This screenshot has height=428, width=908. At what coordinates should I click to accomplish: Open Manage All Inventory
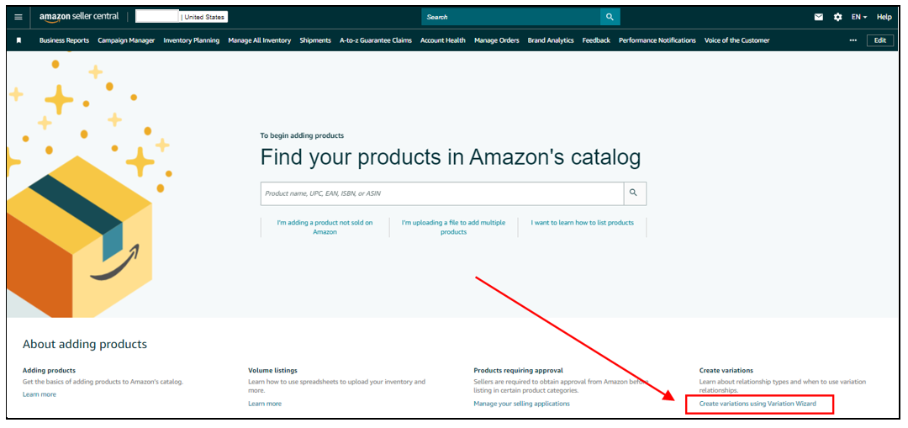pos(260,40)
